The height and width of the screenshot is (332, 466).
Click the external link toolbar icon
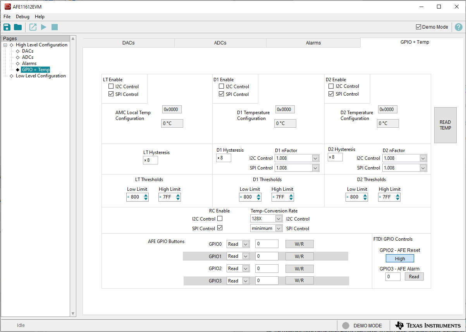[x=33, y=27]
